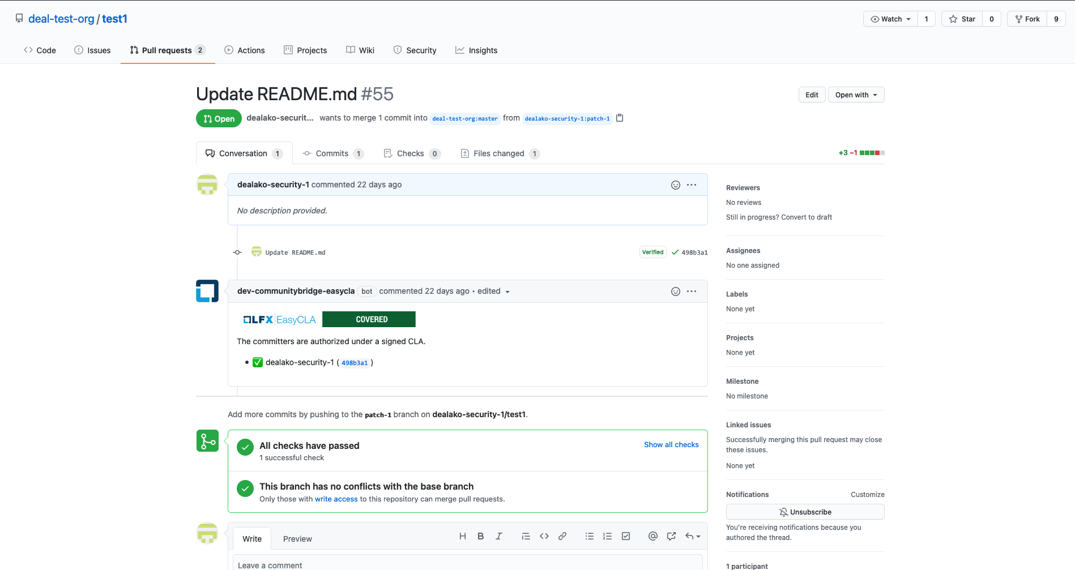Expand the edited history dropdown
1075x570 pixels.
click(494, 292)
